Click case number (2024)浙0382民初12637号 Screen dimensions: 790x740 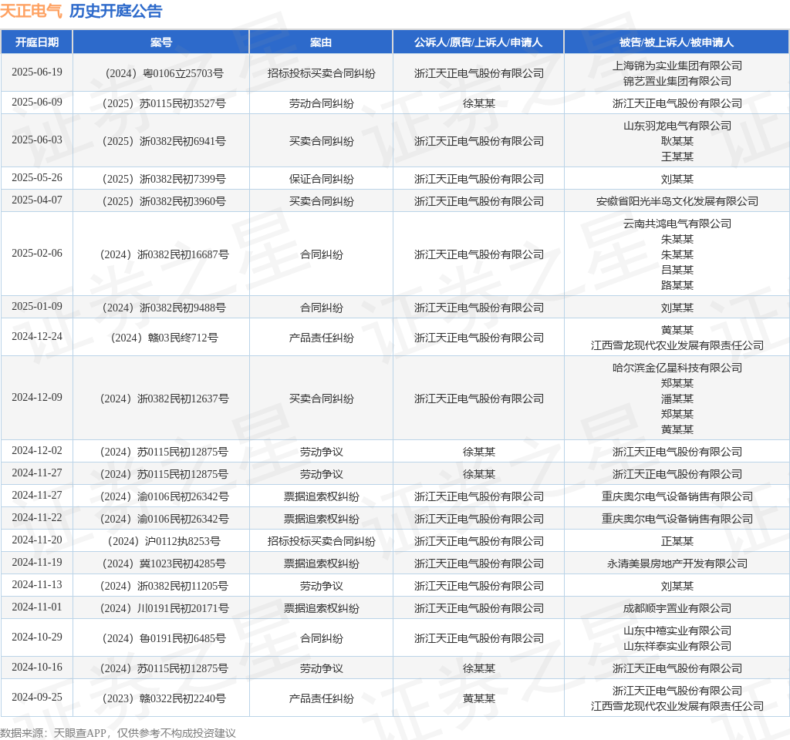click(x=161, y=399)
